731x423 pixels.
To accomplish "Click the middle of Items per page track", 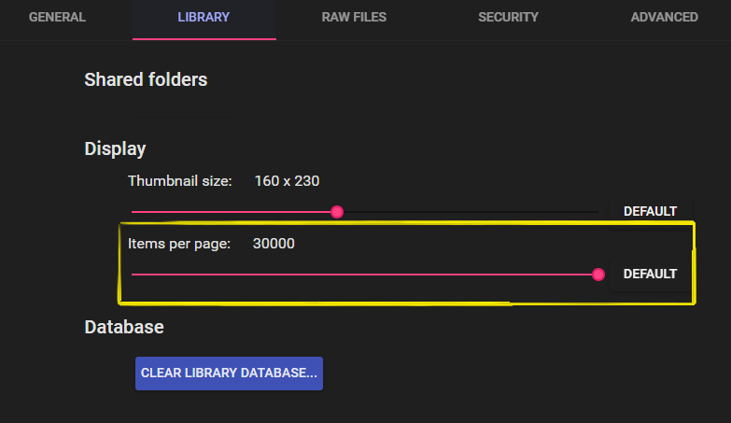I will tap(364, 275).
